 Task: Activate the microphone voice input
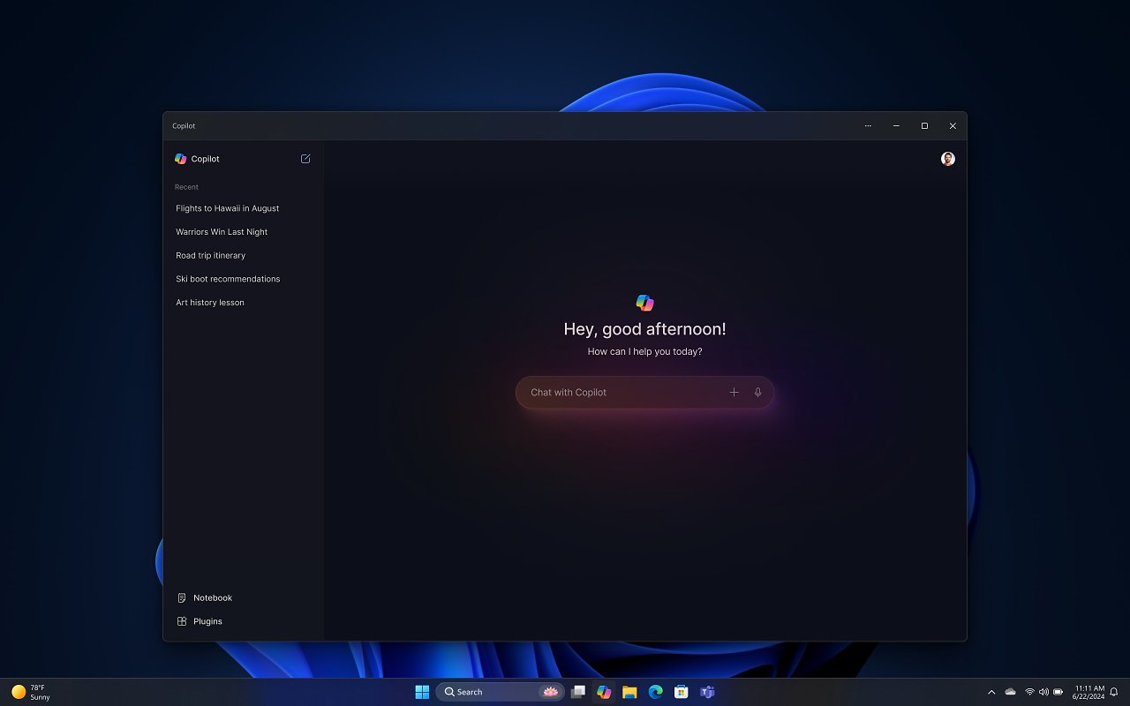[757, 392]
